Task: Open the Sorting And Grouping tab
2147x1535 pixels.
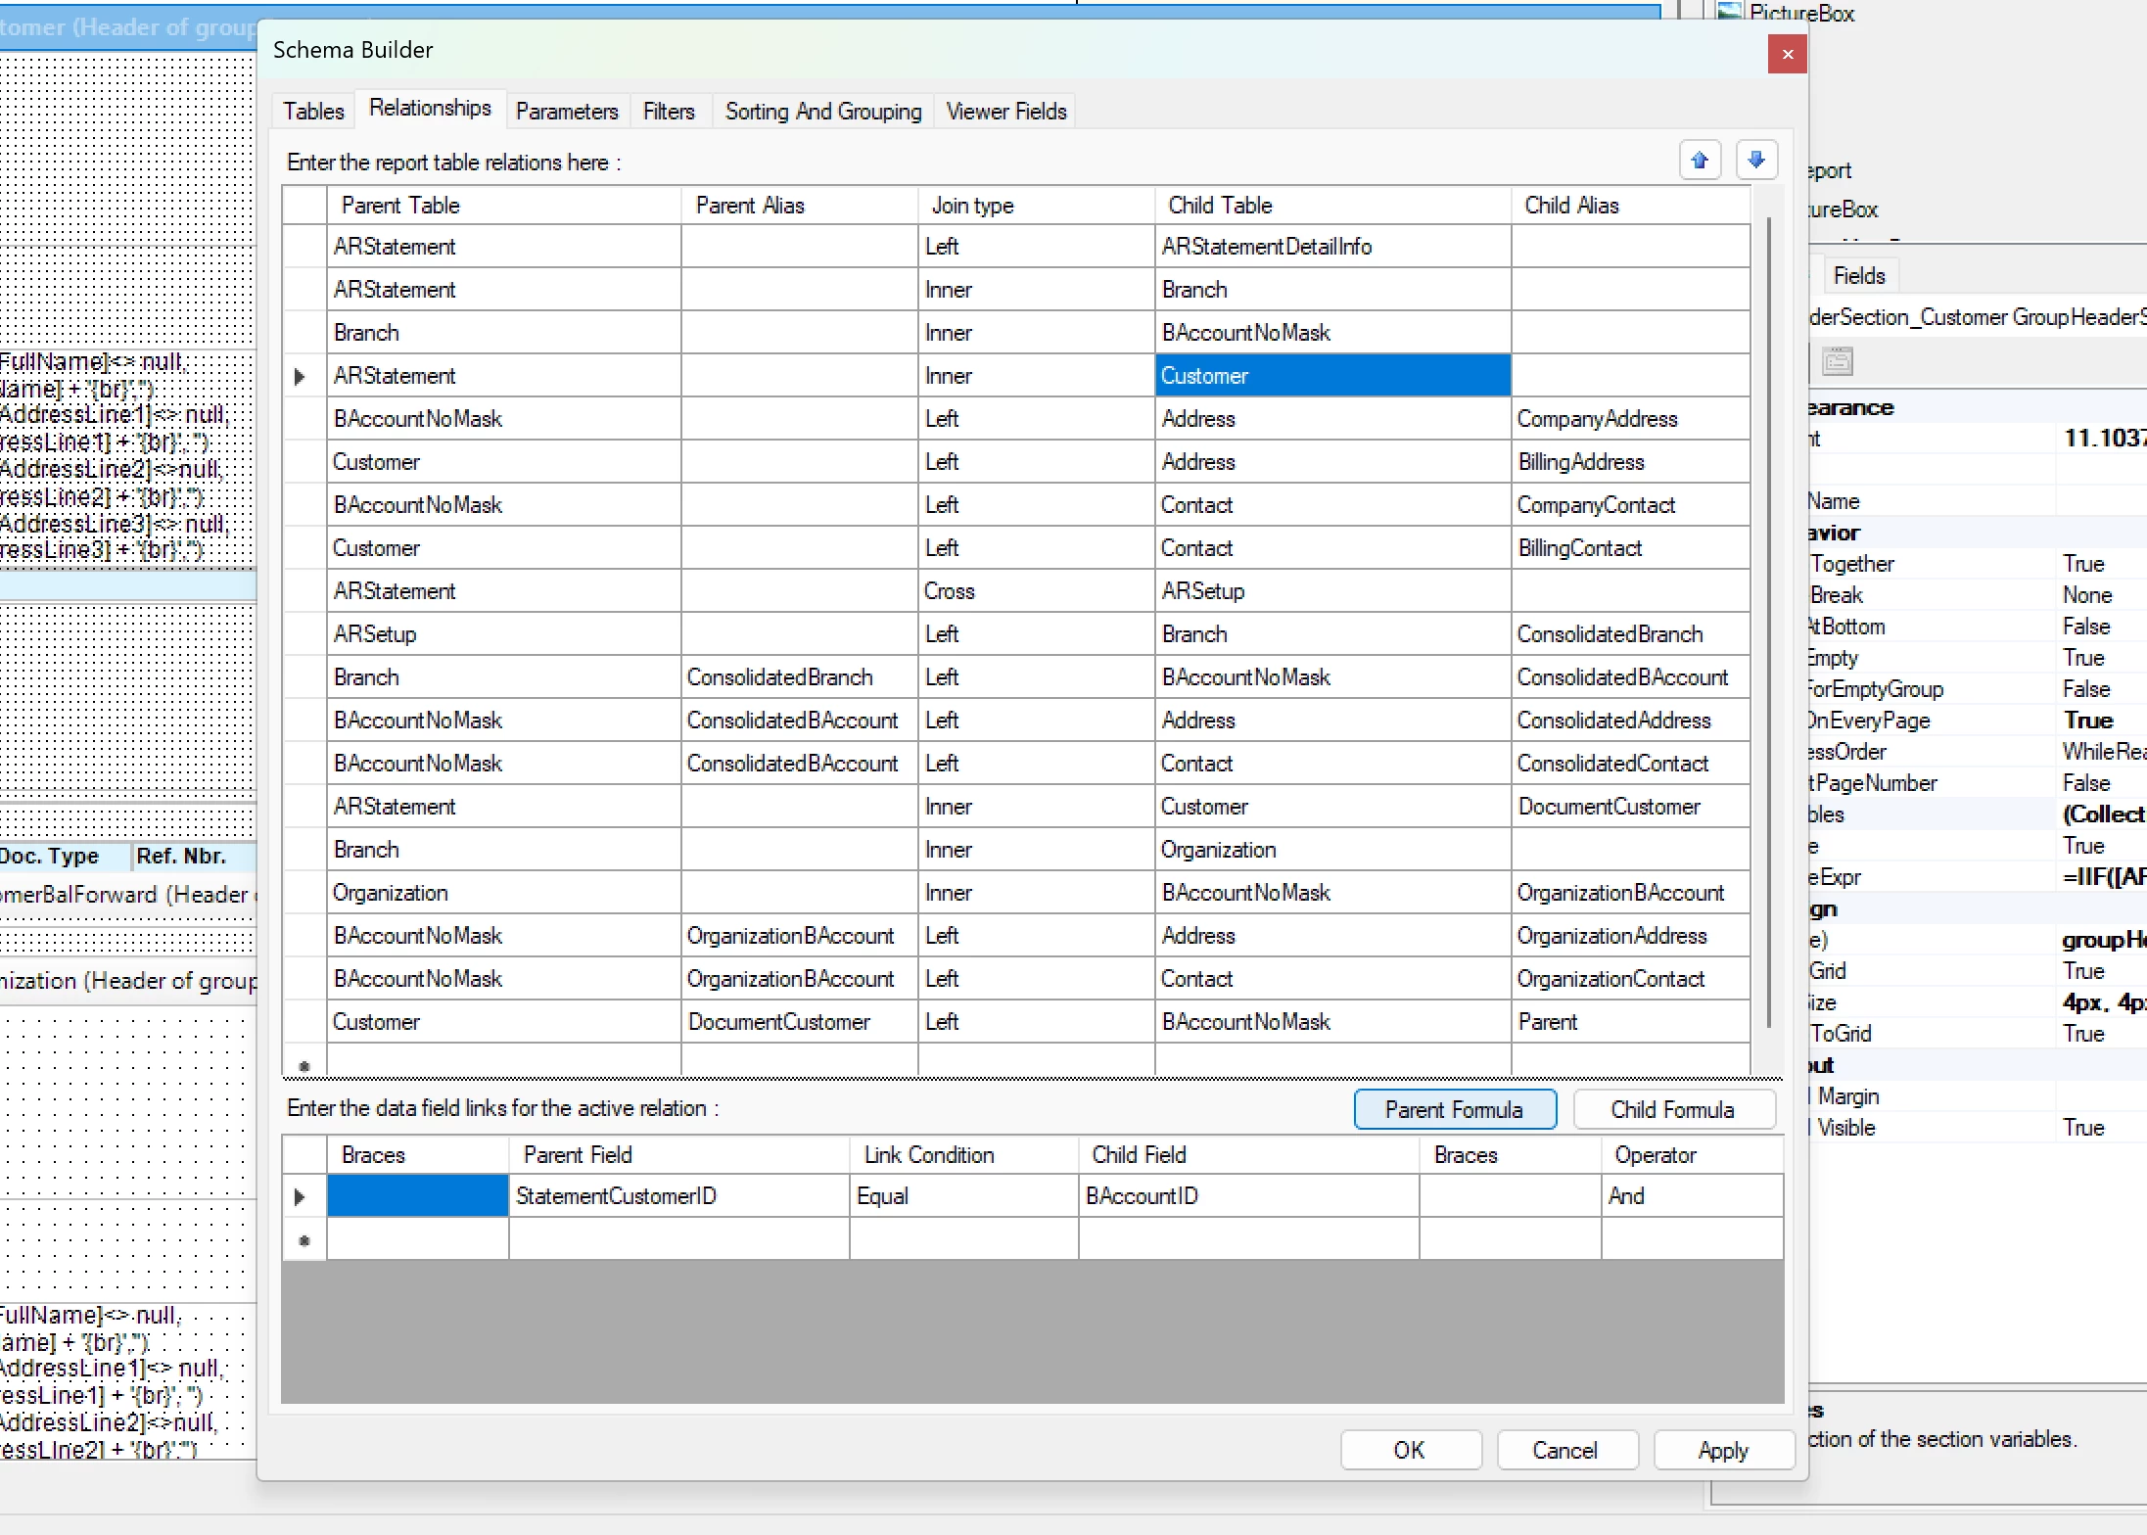Action: tap(822, 112)
